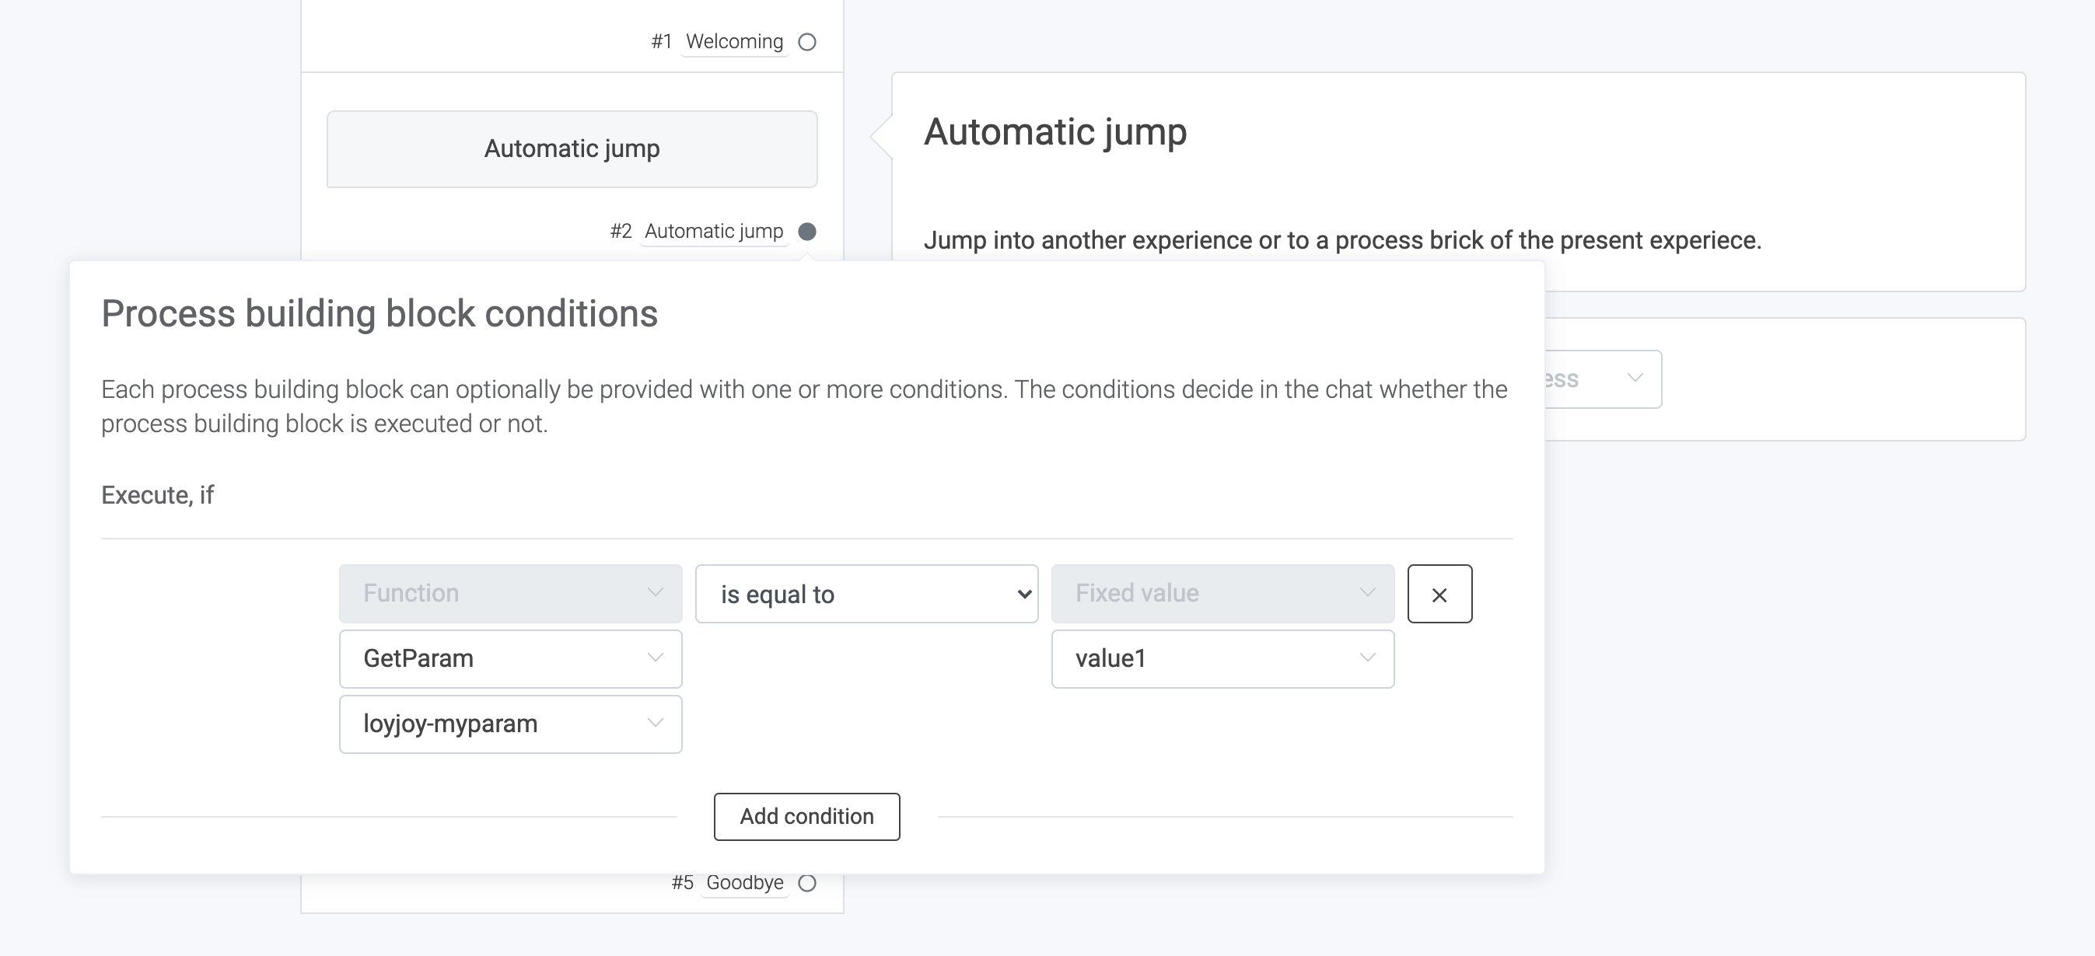Open the Automatic jump building block
This screenshot has width=2095, height=956.
(x=572, y=148)
